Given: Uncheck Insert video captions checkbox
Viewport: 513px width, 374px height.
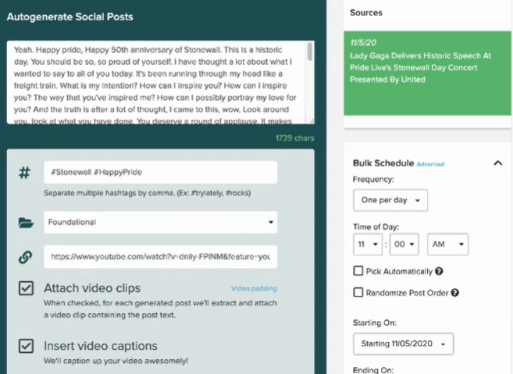Looking at the screenshot, I should [26, 346].
